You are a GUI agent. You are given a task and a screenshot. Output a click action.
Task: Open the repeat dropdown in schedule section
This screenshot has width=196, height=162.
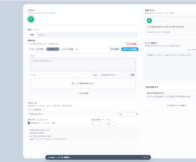tap(128, 114)
